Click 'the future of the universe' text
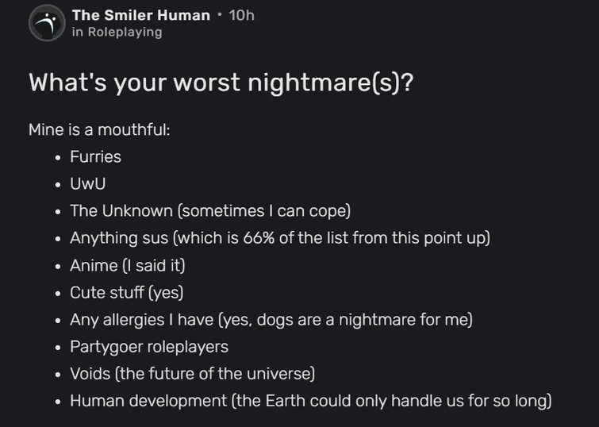The width and height of the screenshot is (599, 427). pyautogui.click(x=216, y=374)
